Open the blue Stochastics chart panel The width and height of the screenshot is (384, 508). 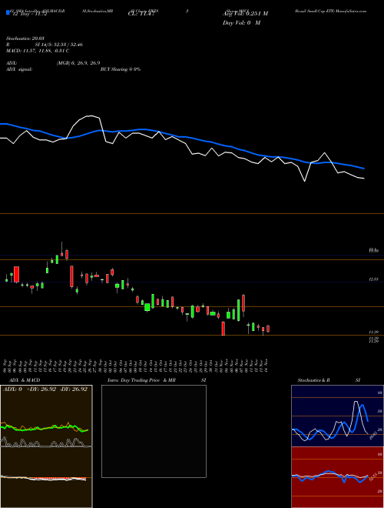coord(337,416)
